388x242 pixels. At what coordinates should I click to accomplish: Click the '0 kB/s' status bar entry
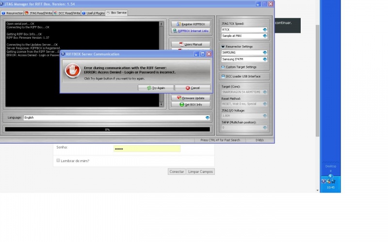(x=259, y=140)
